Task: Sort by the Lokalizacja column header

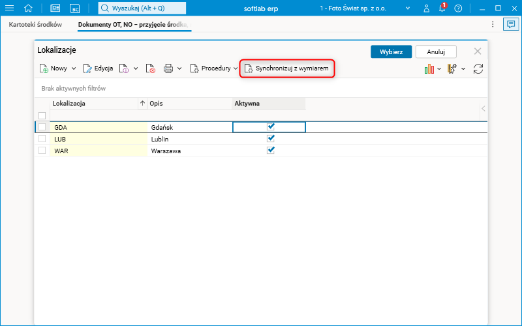Action: click(x=93, y=104)
